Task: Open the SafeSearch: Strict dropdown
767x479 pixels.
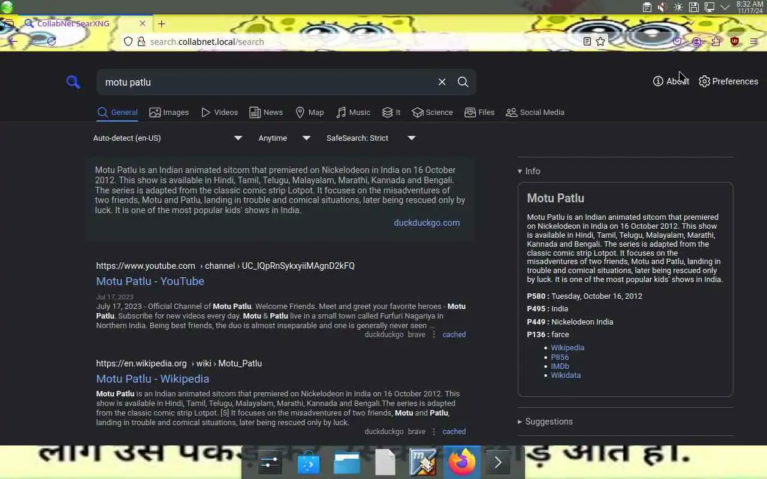Action: point(371,138)
